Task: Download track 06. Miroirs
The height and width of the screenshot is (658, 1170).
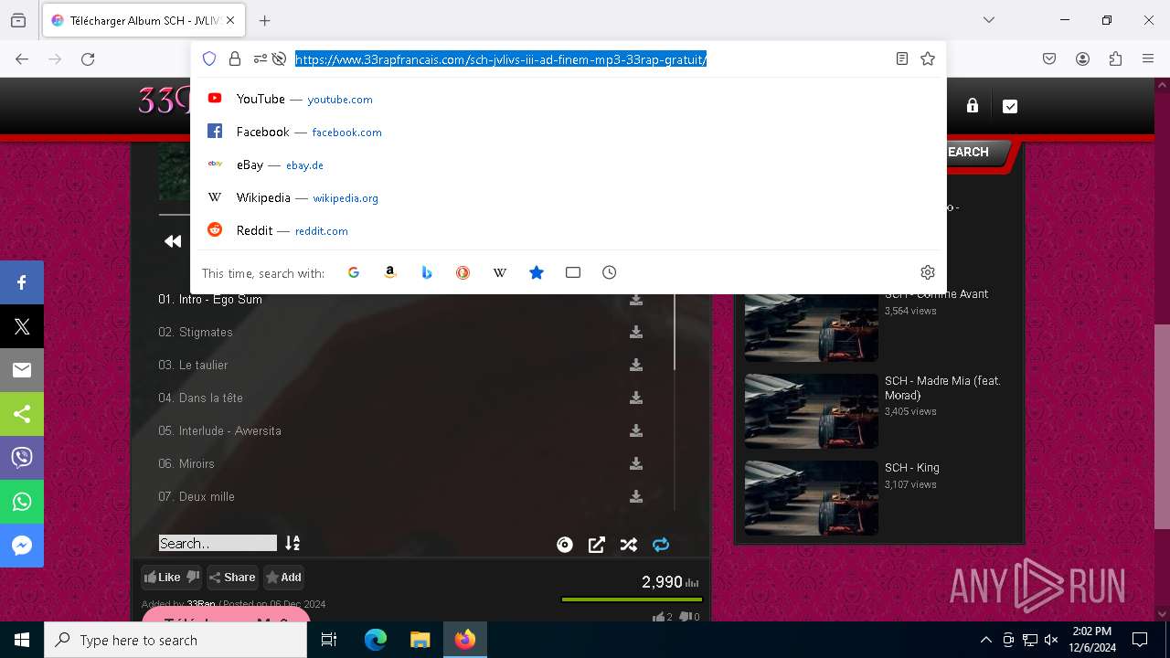Action: click(636, 464)
